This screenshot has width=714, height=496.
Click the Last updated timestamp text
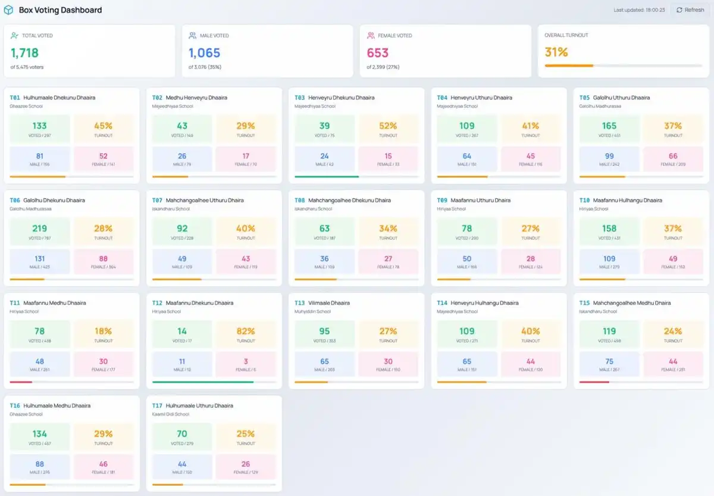[639, 10]
